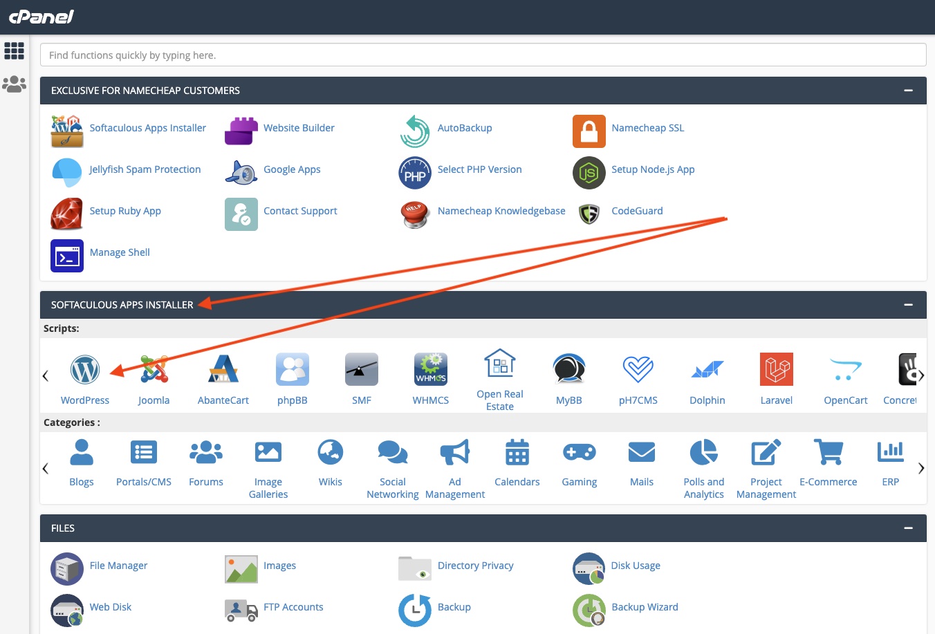935x634 pixels.
Task: Open the E-Commerce cart icon
Action: [828, 452]
